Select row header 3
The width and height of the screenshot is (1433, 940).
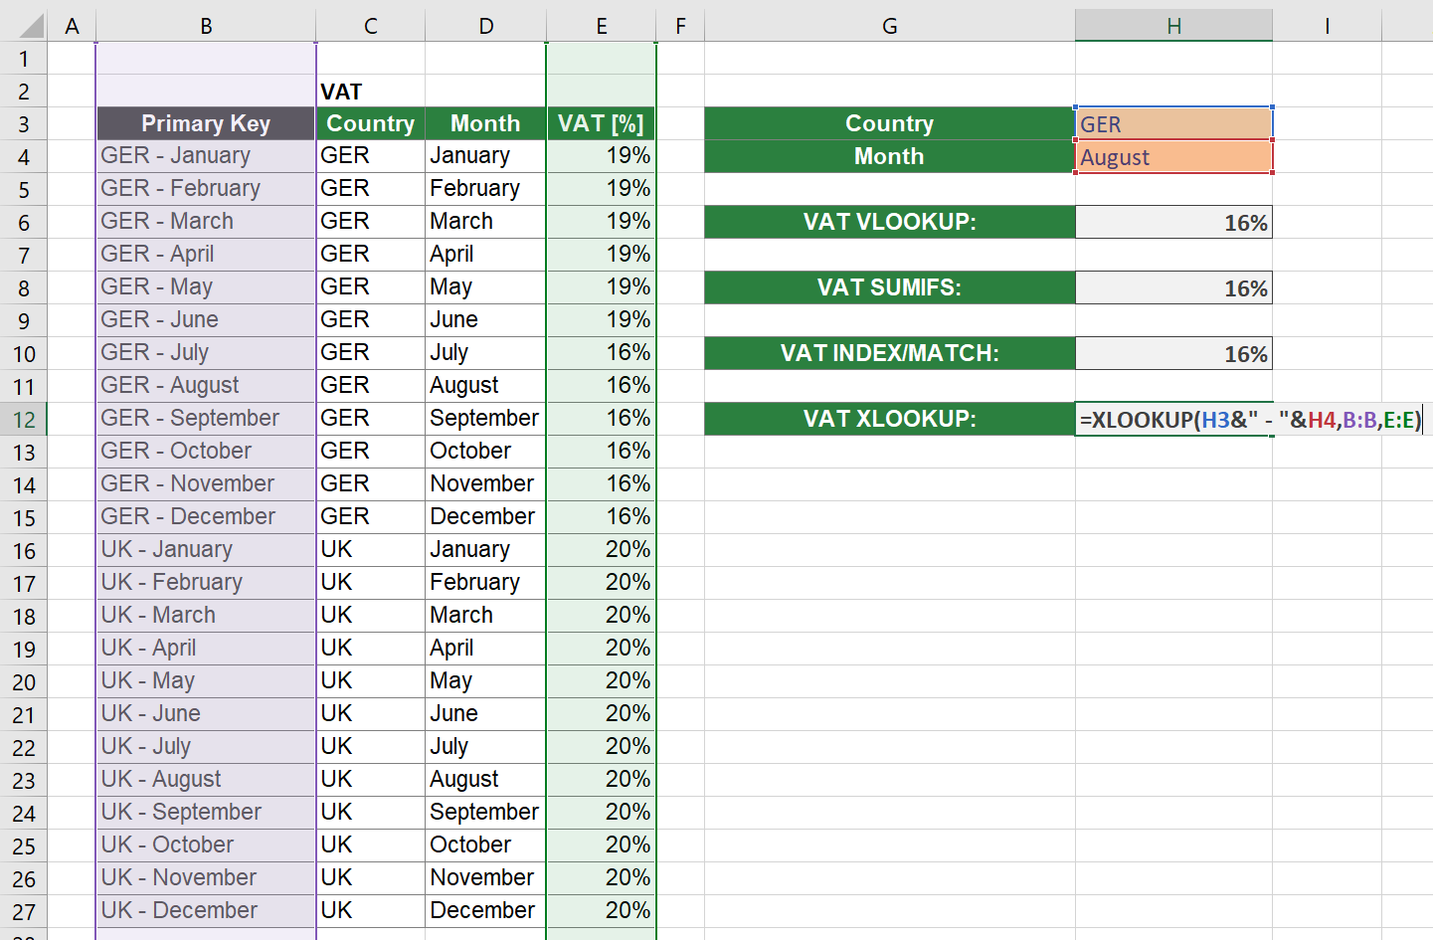(23, 124)
